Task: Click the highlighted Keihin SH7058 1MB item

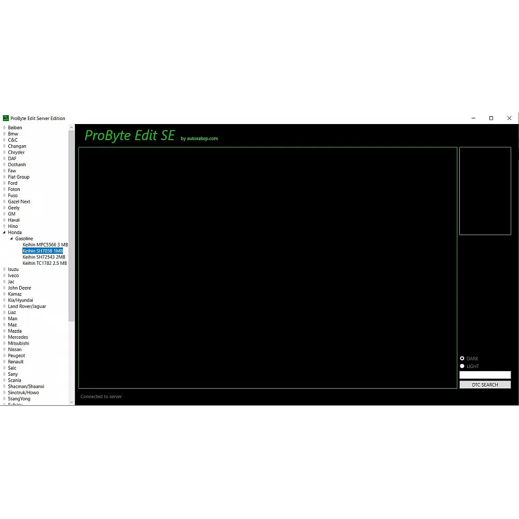Action: click(x=43, y=251)
